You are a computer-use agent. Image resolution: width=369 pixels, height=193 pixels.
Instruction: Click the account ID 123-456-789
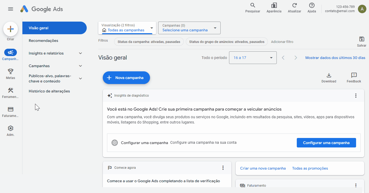[x=345, y=7]
